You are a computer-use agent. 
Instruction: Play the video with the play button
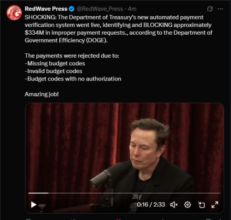click(34, 205)
